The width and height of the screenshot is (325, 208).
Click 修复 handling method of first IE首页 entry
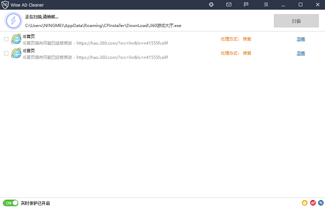[247, 39]
